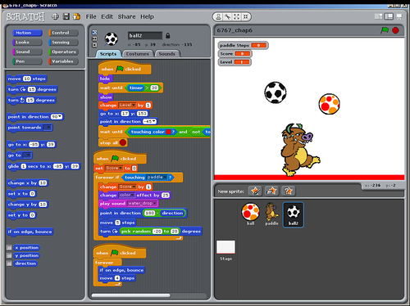410x306 pixels.
Task: Select the ball2 sprite thumbnail
Action: click(293, 214)
